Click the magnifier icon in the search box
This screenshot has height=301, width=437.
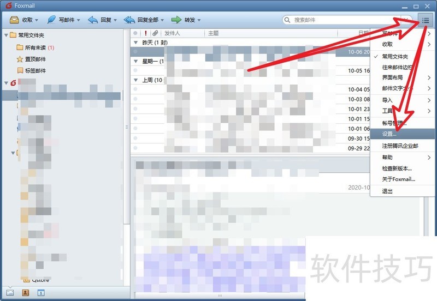287,20
